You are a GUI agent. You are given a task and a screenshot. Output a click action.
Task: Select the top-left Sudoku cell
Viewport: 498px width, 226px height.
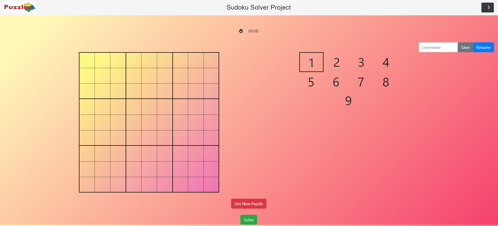tap(87, 60)
